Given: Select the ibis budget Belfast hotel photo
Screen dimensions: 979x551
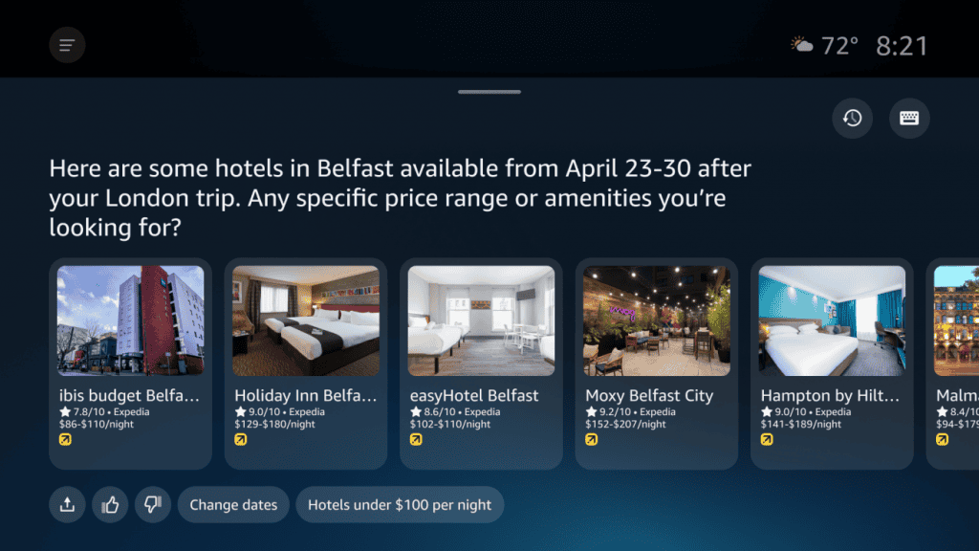Looking at the screenshot, I should 130,320.
